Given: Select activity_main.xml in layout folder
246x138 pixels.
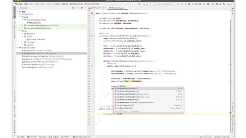Looking at the screenshot, I should [x=36, y=39].
